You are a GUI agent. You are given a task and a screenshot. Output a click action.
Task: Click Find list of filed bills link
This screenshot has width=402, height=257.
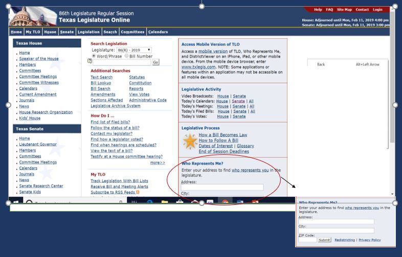(x=110, y=122)
